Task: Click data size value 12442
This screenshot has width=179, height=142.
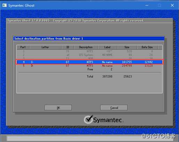Action: point(149,62)
